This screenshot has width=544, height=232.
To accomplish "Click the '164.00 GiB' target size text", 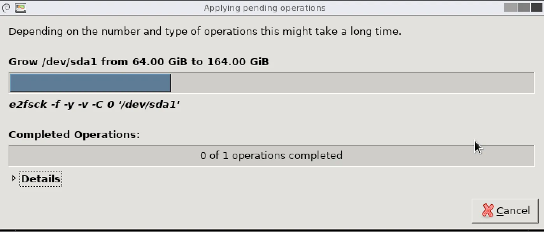I will 238,62.
